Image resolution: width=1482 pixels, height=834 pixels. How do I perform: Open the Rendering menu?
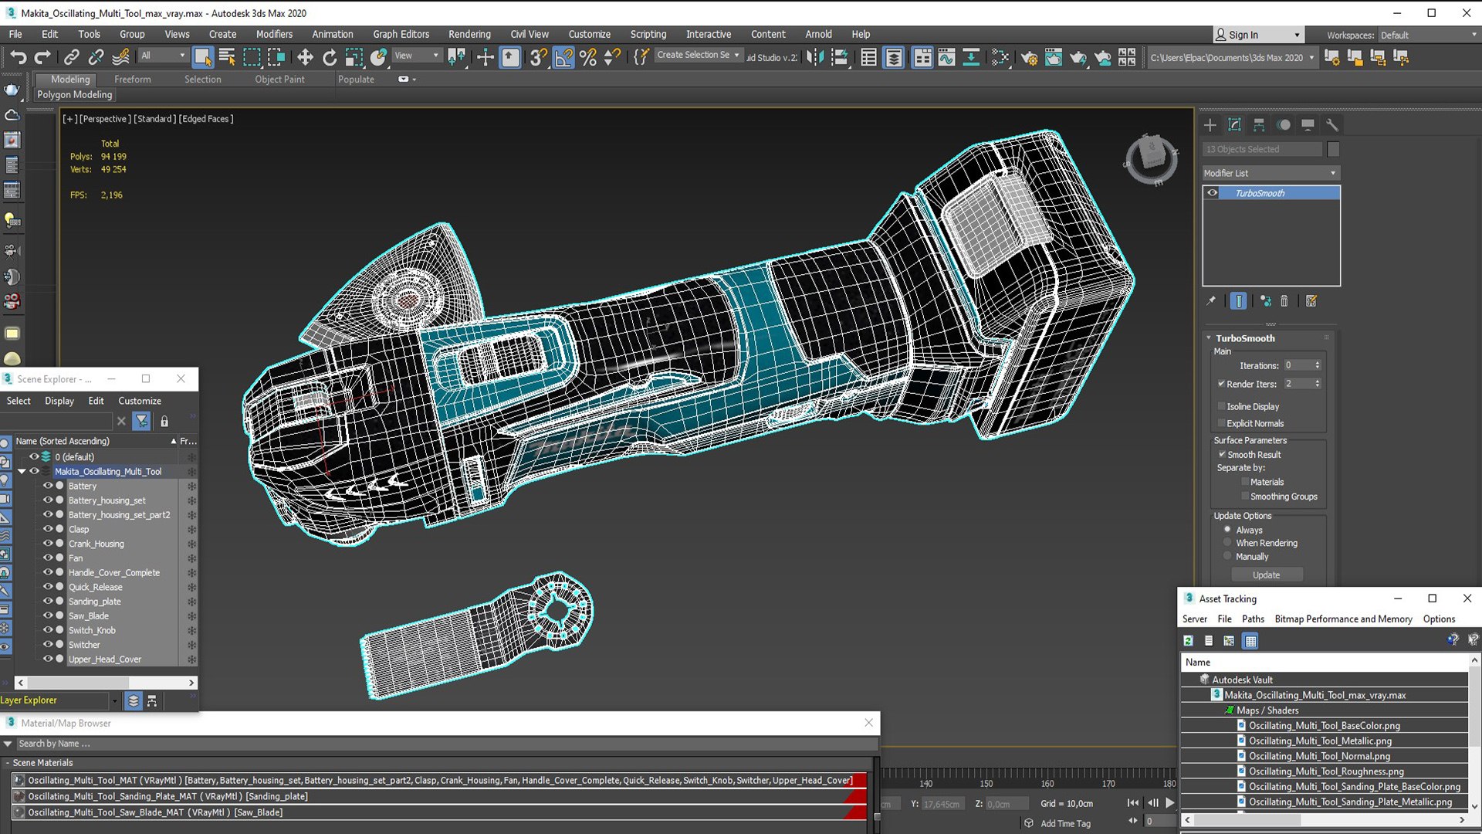(469, 34)
